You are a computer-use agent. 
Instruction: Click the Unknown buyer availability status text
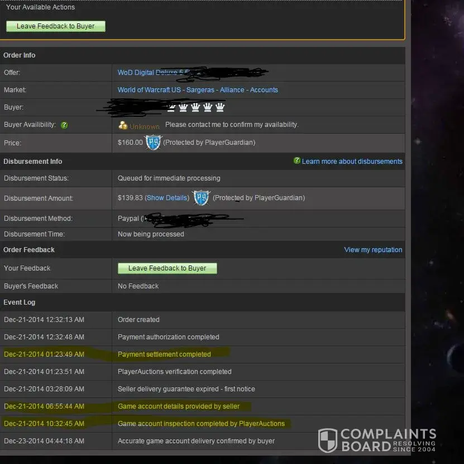[x=145, y=126]
